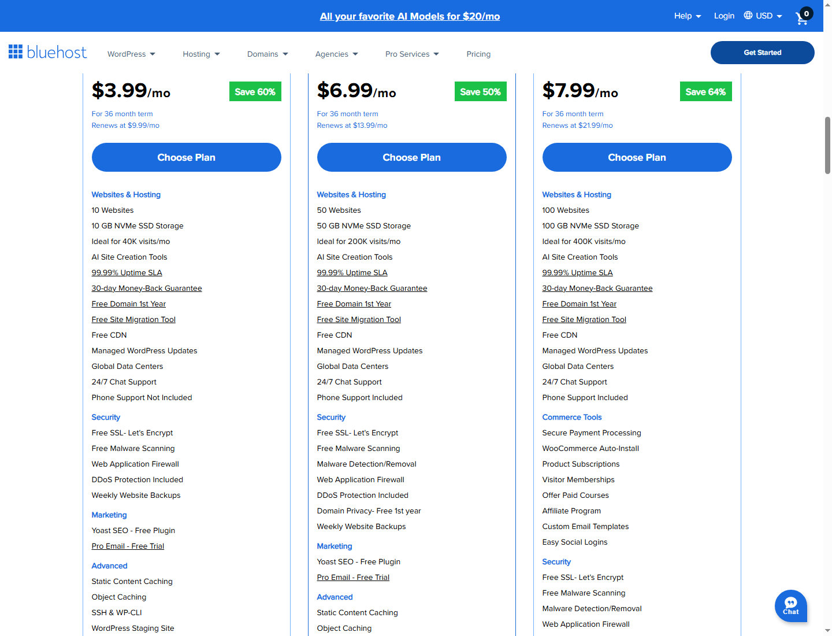Click the scrollbar down arrow

click(827, 630)
